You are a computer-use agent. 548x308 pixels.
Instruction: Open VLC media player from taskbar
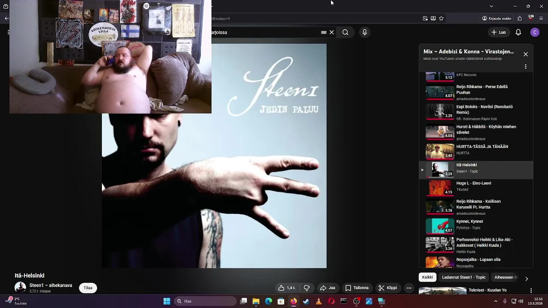coord(319,301)
